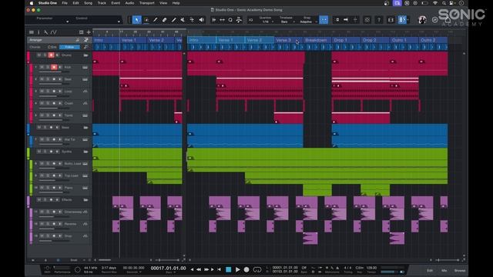Select the Verse 3 arranger section
Image resolution: width=493 pixels, height=277 pixels.
(x=288, y=40)
